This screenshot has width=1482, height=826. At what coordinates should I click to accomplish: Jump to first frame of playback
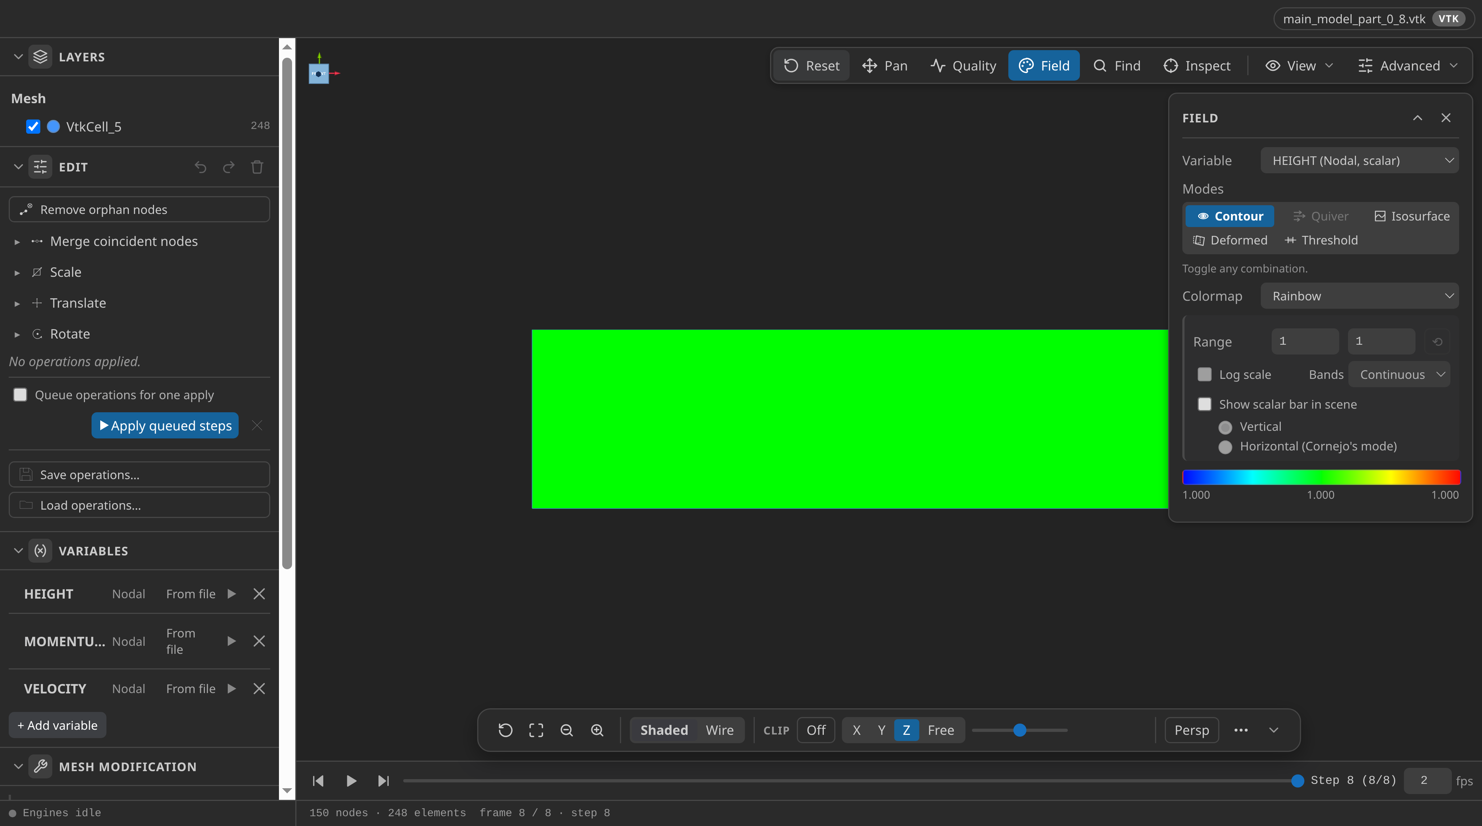click(318, 781)
